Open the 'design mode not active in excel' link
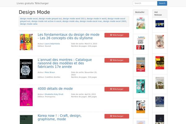This screenshot has height=124, width=186. pyautogui.click(x=46, y=21)
